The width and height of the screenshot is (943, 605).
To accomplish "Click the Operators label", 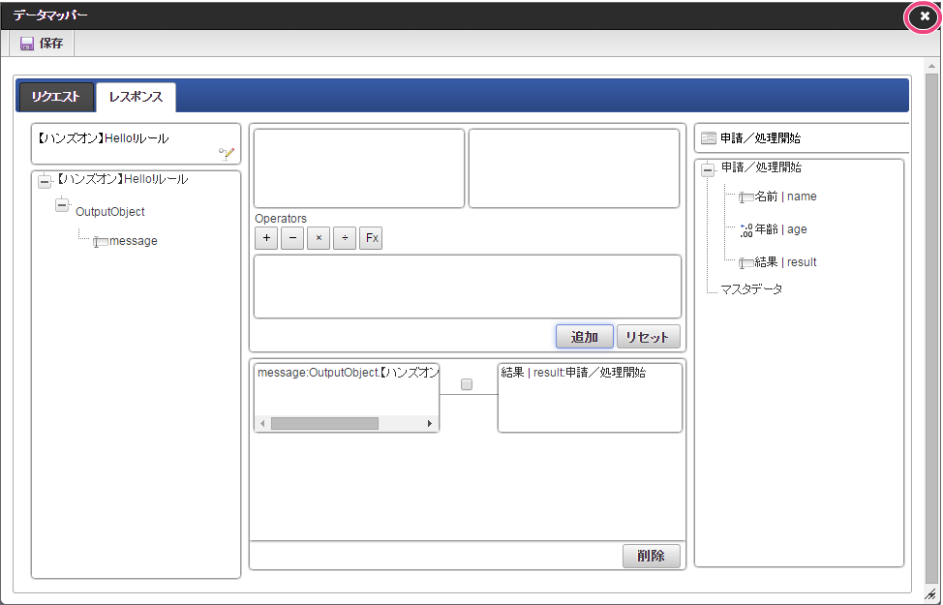I will coord(281,219).
